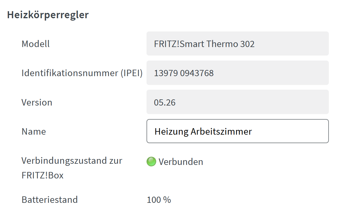
Task: Click the device model text FRITZ!Smart Thermo 302
Action: click(x=204, y=44)
